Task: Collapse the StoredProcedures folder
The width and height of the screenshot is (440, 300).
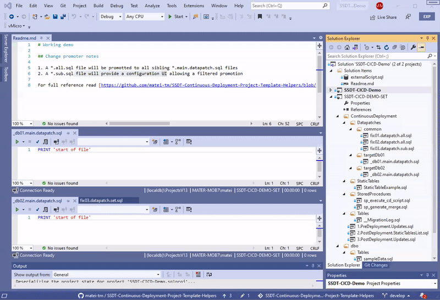Action: tap(344, 194)
